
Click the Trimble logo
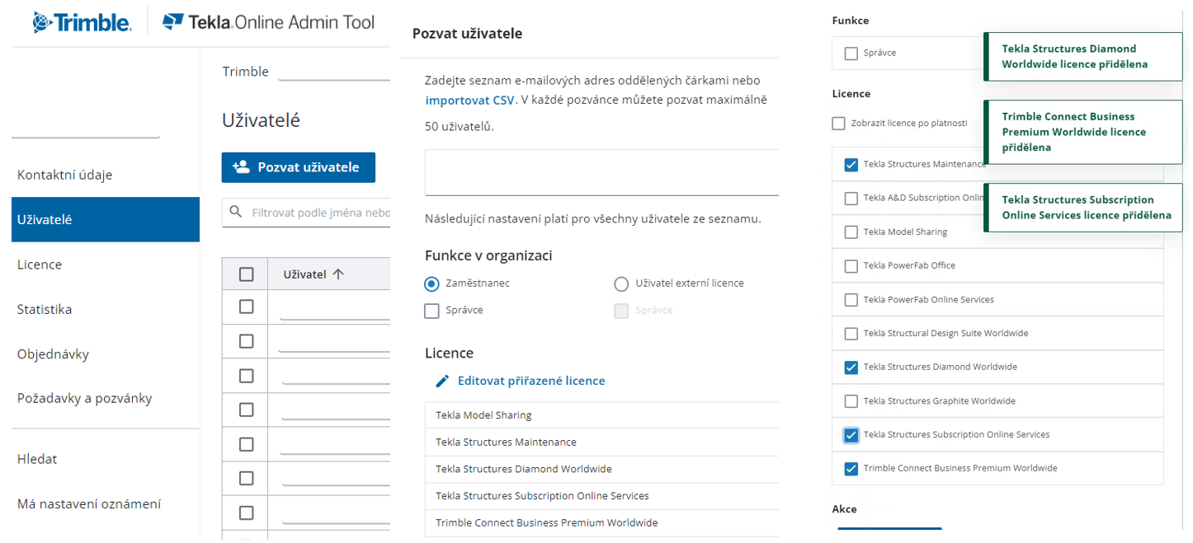82,22
